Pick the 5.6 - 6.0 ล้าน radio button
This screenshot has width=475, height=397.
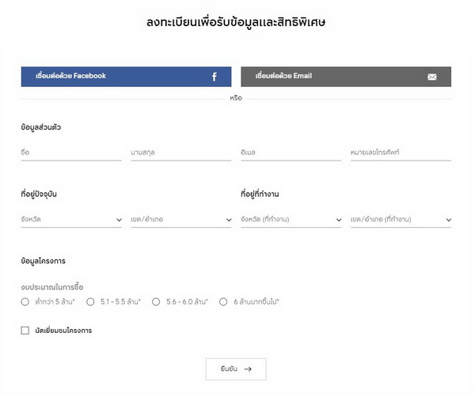point(156,301)
